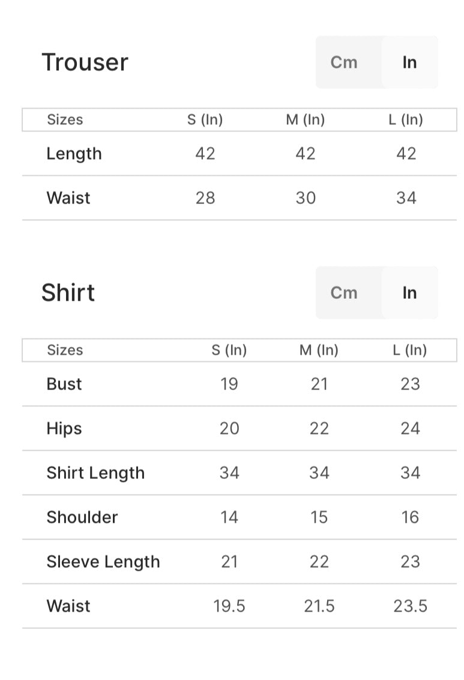Viewport: 464px width, 680px height.
Task: Select In units for Trouser chart
Action: click(409, 62)
